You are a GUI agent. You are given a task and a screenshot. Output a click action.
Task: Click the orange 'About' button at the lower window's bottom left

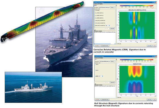pyautogui.click(x=97, y=100)
